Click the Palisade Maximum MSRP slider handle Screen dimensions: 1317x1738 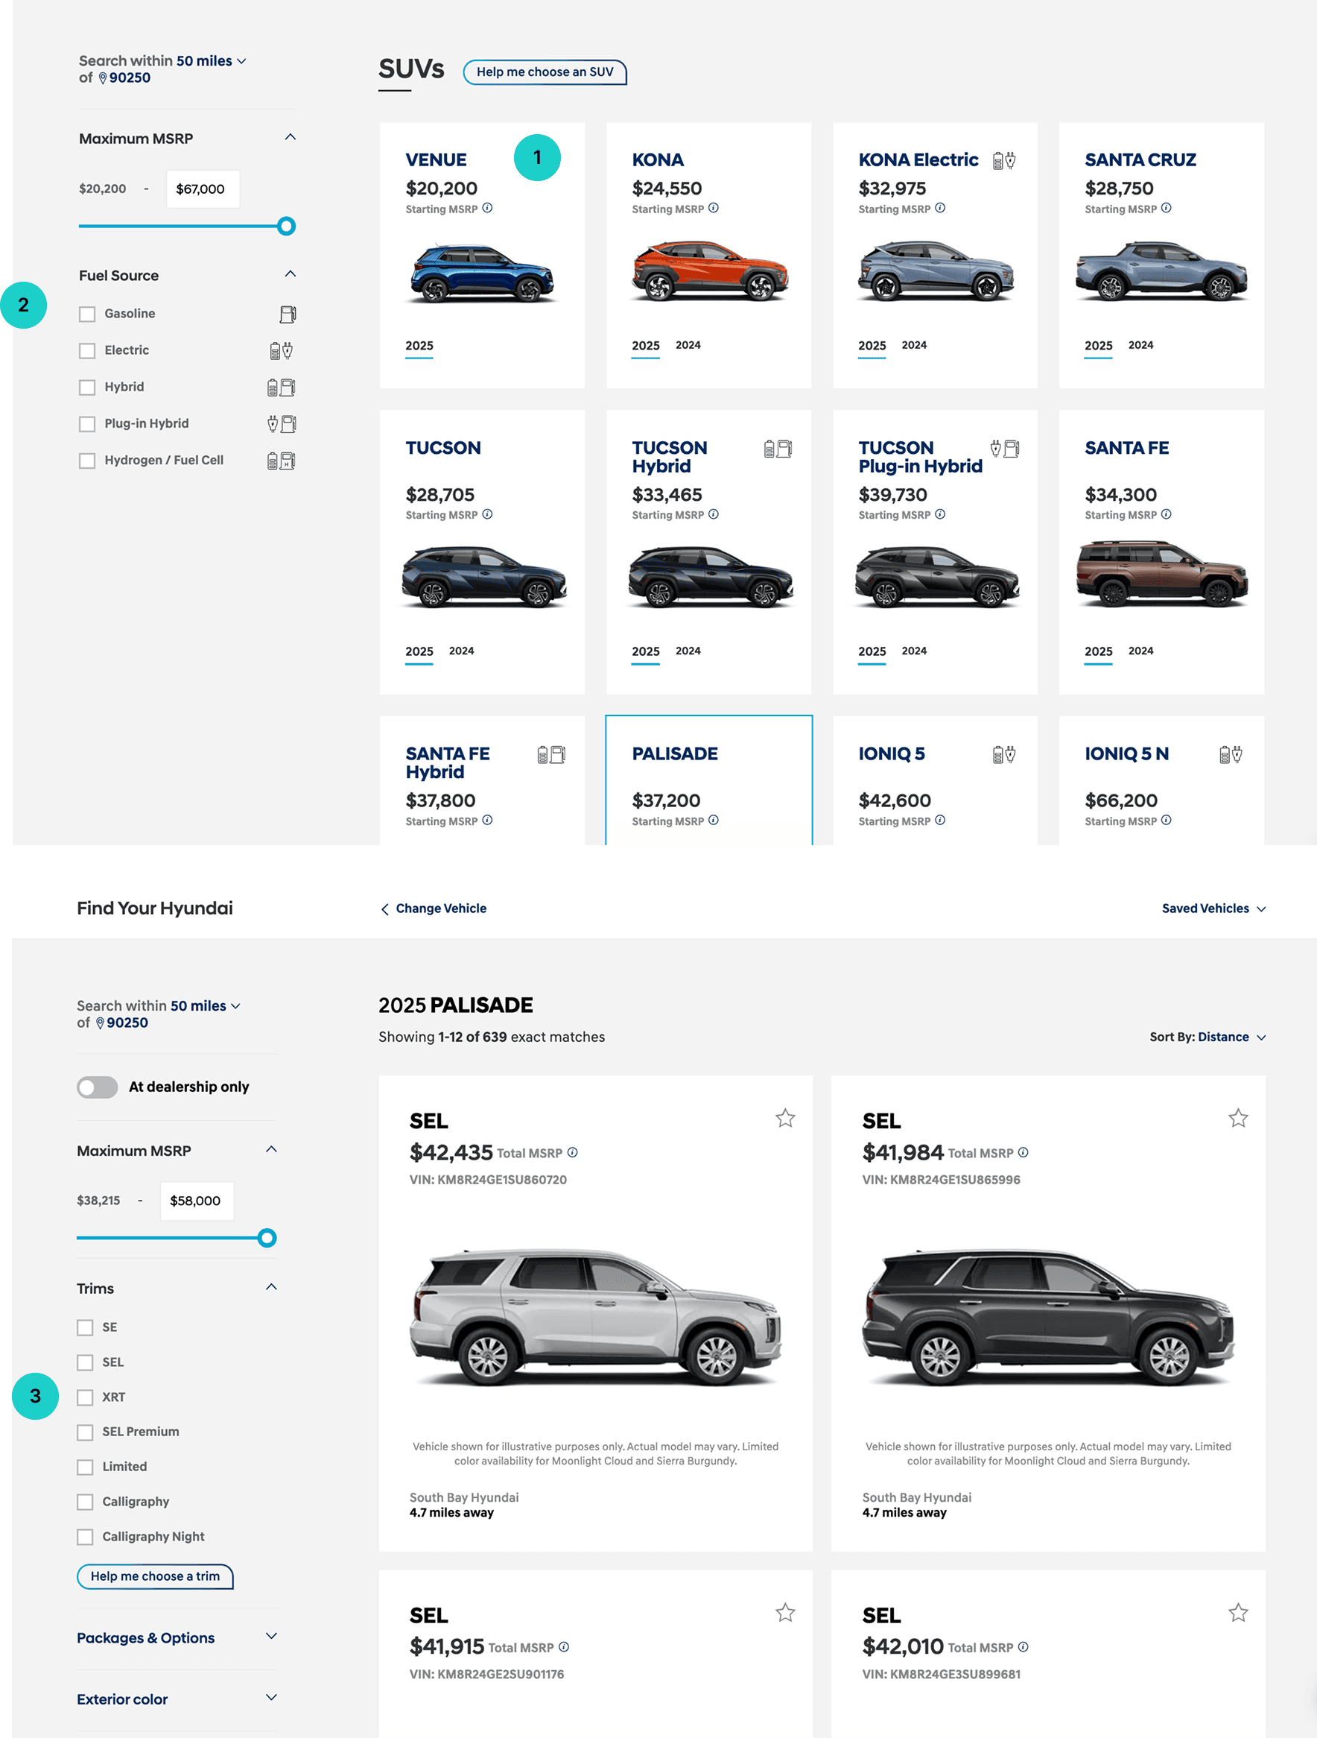[267, 1238]
